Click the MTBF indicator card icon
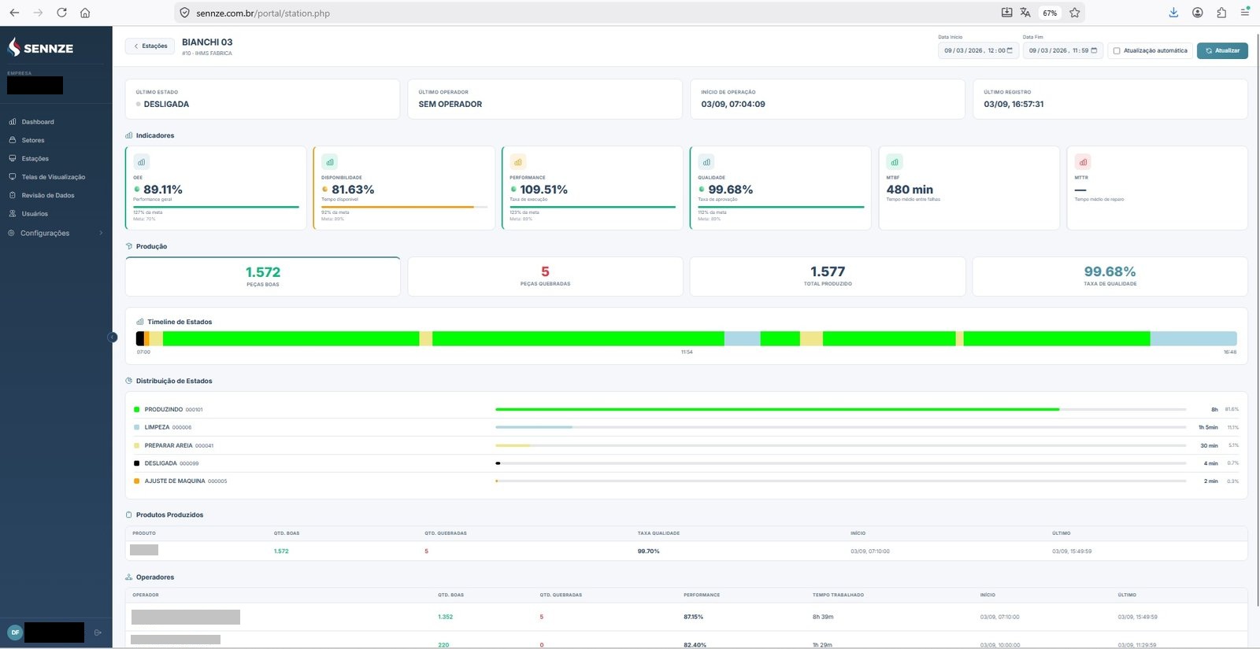The width and height of the screenshot is (1260, 649). 895,162
